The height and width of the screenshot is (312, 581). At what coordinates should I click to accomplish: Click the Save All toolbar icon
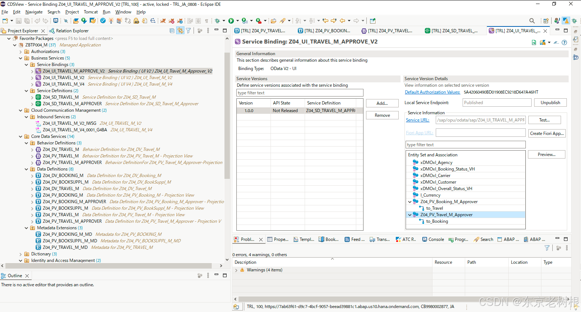pos(27,21)
